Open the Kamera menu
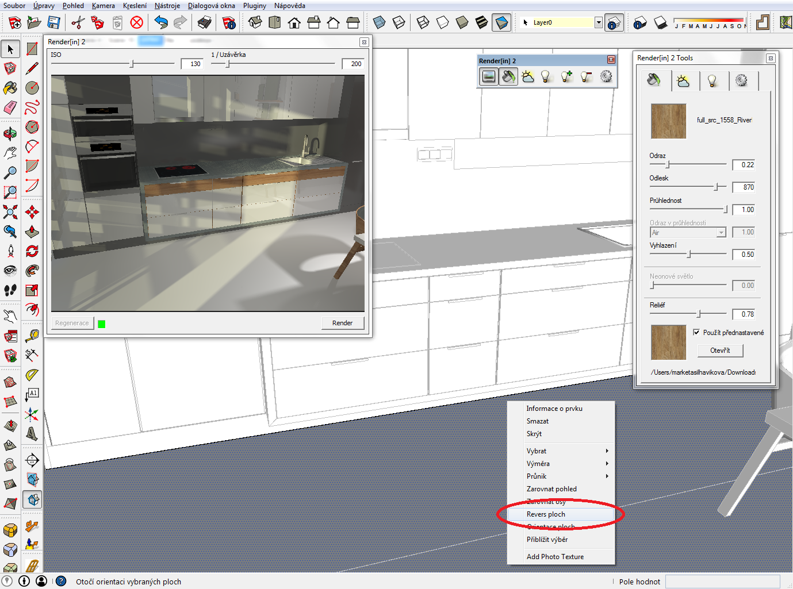793x589 pixels. point(103,6)
